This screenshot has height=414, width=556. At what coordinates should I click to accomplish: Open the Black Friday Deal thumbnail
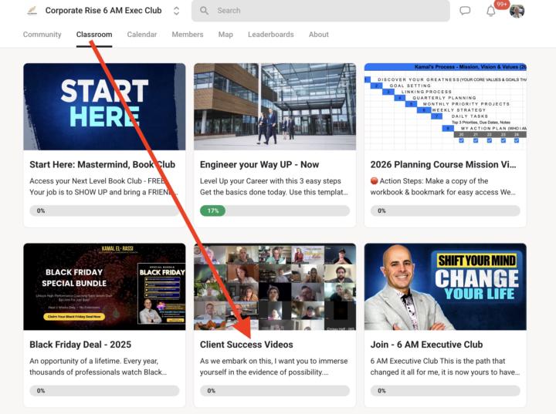[104, 287]
